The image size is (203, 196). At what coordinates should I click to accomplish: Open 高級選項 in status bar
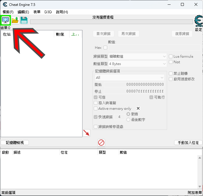(9, 193)
